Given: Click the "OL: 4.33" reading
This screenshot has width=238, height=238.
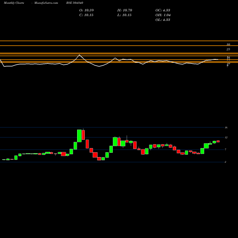Looking at the screenshot, I should pyautogui.click(x=163, y=20).
